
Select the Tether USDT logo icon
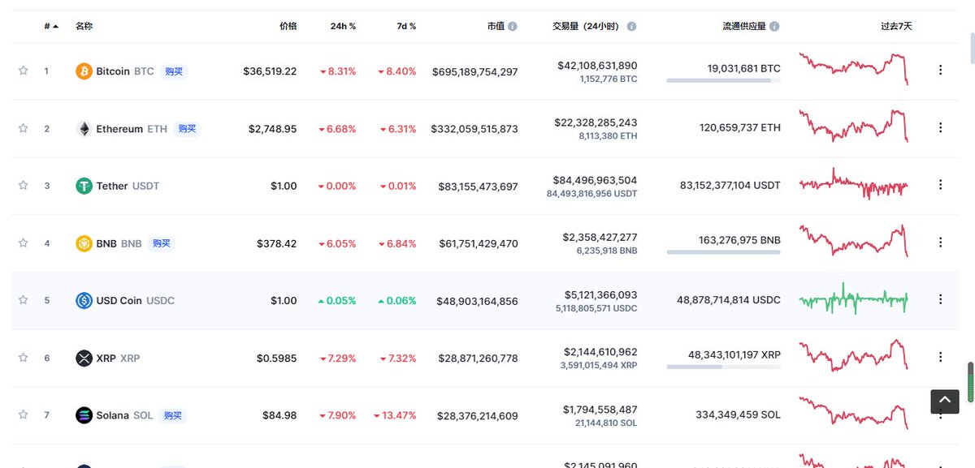(x=84, y=186)
